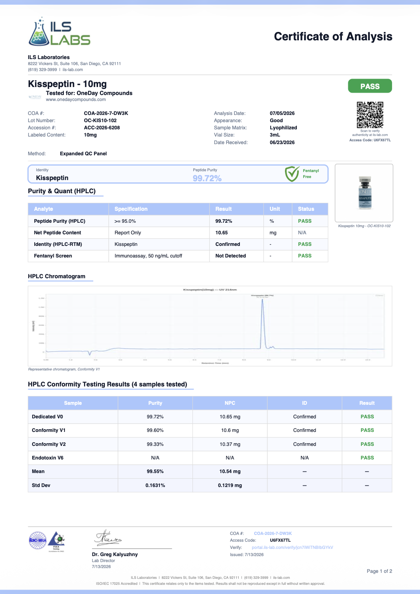Image resolution: width=420 pixels, height=594 pixels.
Task: Click the 'Page 1 of 2' indicator
Action: pyautogui.click(x=379, y=571)
